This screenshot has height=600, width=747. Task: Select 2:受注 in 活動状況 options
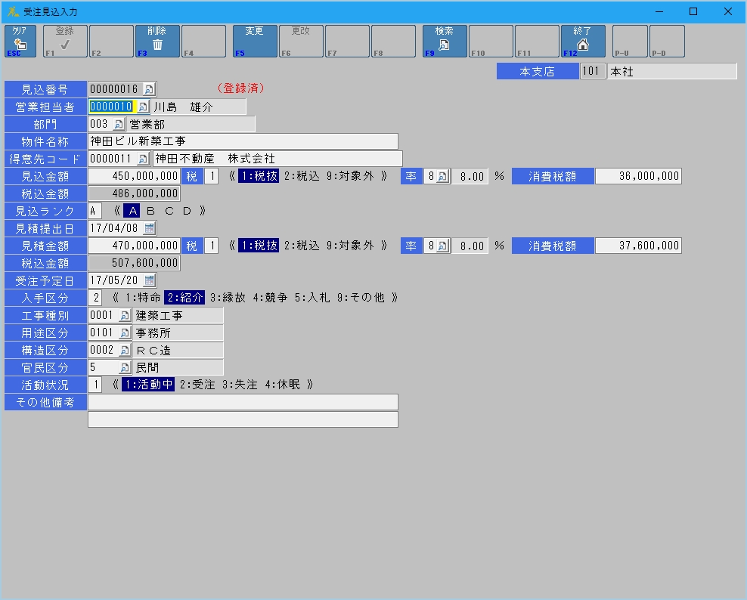pos(197,385)
